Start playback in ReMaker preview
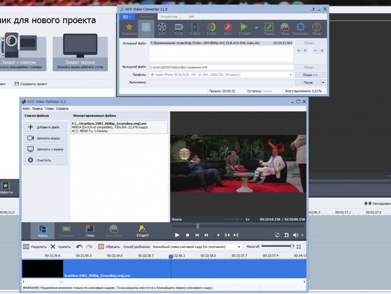 click(177, 235)
